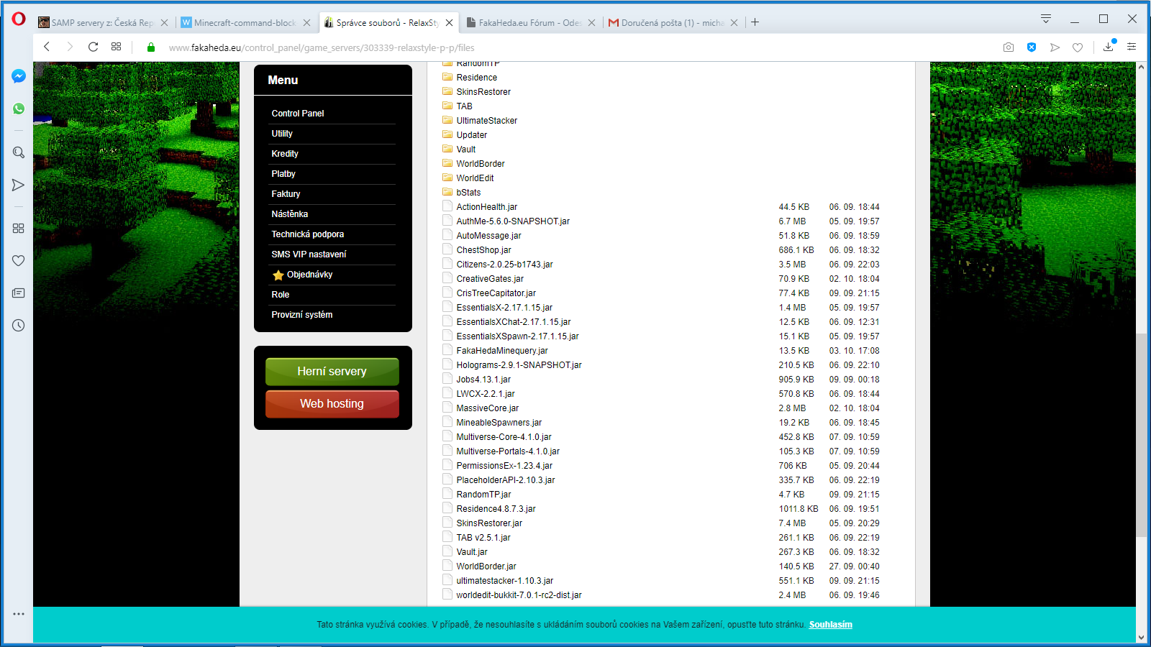The image size is (1151, 647).
Task: Open bookmarks heart in sidebar
Action: [x=19, y=260]
